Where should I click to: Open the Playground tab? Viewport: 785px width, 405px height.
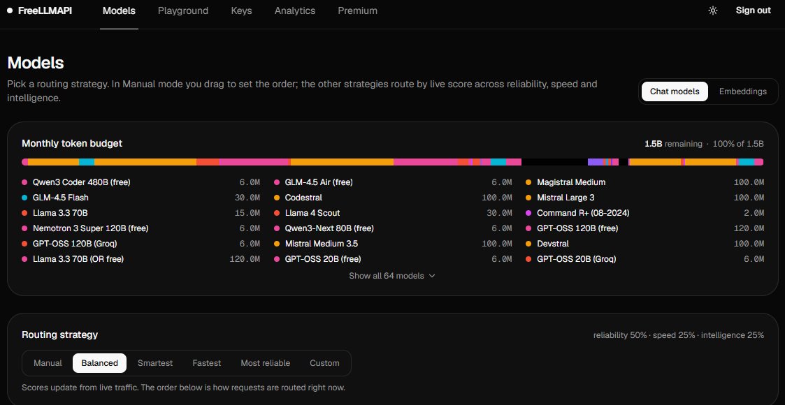[x=183, y=10]
